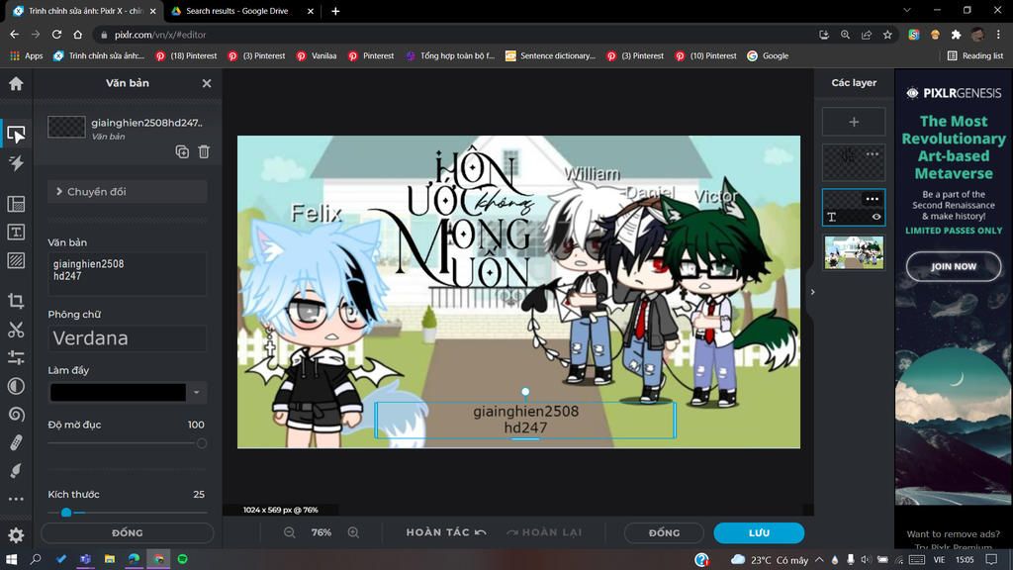Delete the text layer trash icon
The width and height of the screenshot is (1013, 570).
[x=204, y=151]
